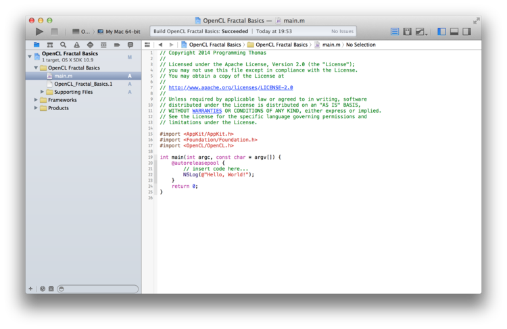This screenshot has width=507, height=329.
Task: Toggle the Navigator pane visibility
Action: (x=441, y=32)
